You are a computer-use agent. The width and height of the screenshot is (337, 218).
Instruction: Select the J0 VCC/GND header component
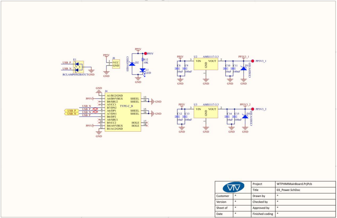[x=116, y=64]
